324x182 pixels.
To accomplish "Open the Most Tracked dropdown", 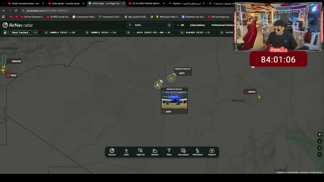I will click(x=21, y=32).
